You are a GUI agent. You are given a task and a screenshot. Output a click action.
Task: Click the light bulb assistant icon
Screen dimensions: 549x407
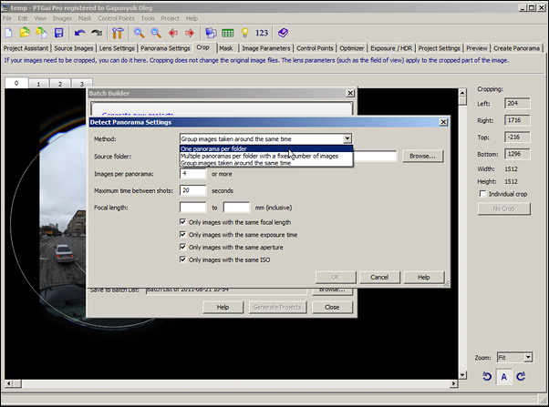[x=245, y=33]
